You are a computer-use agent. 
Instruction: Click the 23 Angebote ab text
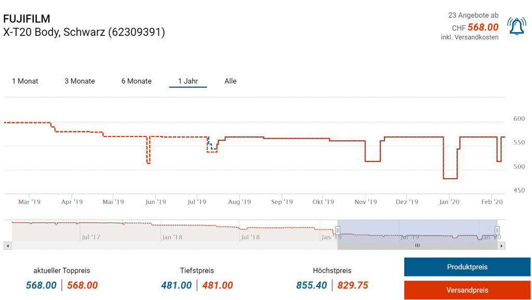click(x=473, y=16)
